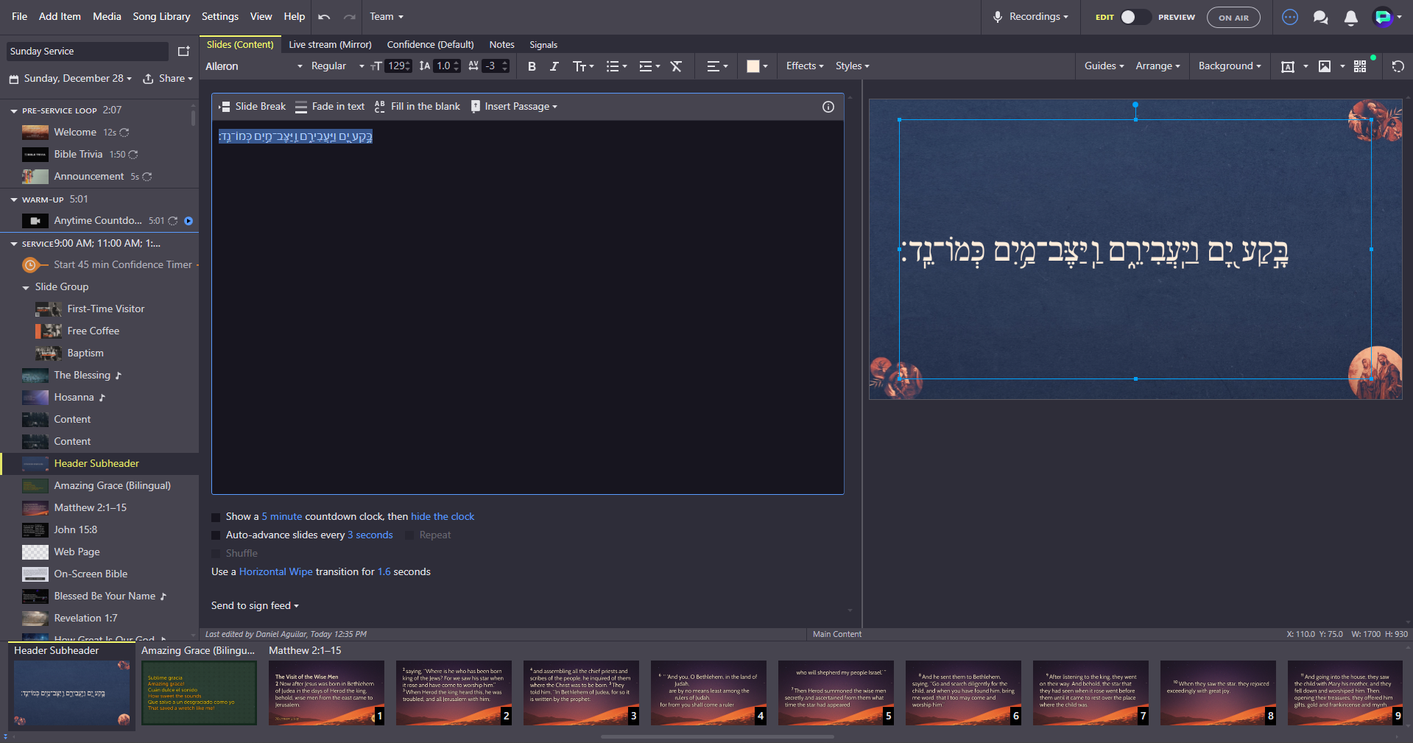Viewport: 1413px width, 743px height.
Task: Click the reset slide icon
Action: click(1398, 66)
